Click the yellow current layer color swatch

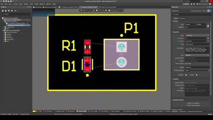click(x=34, y=111)
